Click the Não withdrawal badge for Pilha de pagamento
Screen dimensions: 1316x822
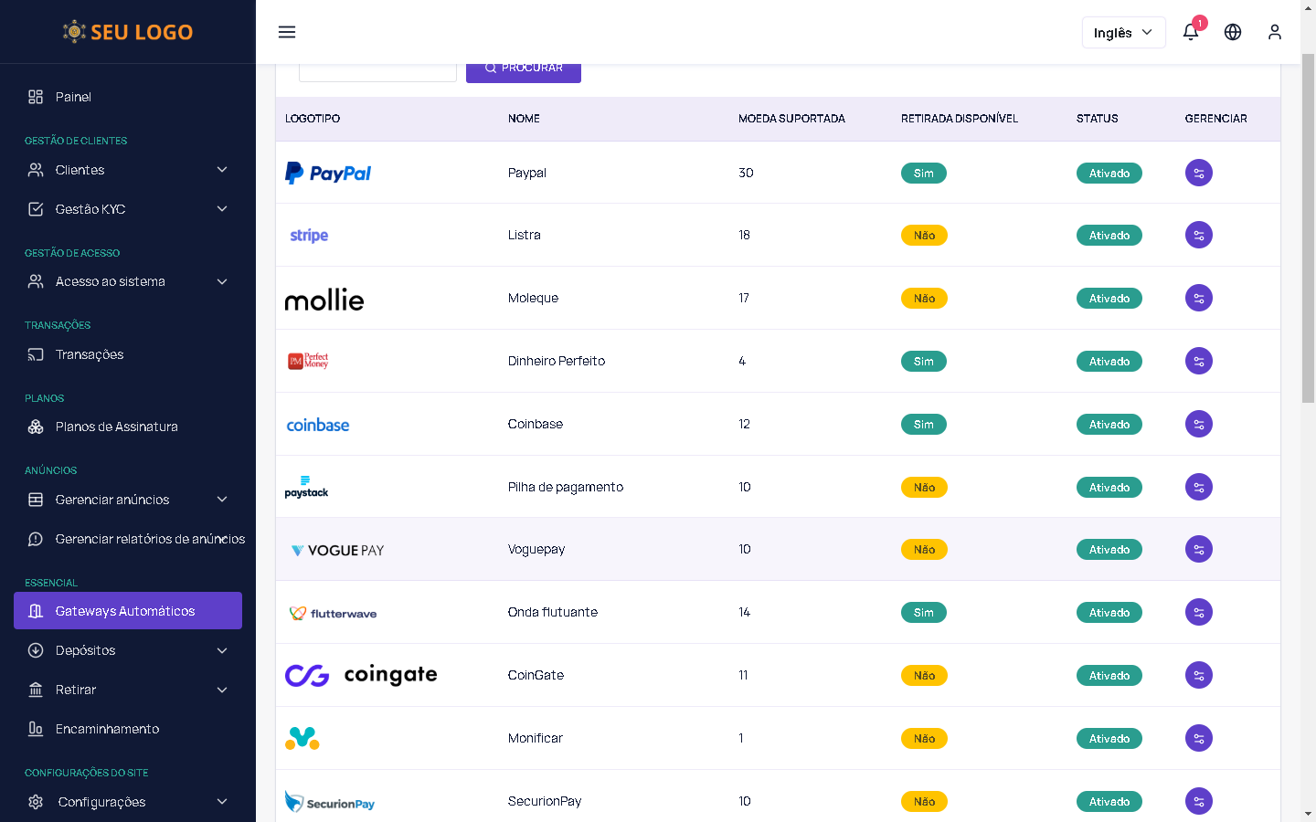coord(924,488)
